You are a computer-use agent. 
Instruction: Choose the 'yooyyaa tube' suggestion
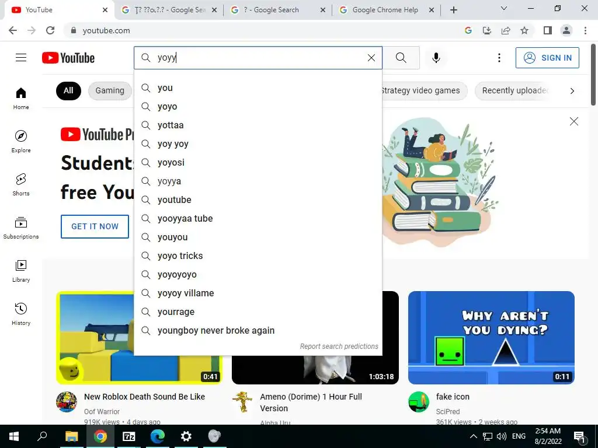point(258,219)
